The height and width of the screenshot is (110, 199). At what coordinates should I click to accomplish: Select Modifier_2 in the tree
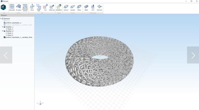coord(9,31)
